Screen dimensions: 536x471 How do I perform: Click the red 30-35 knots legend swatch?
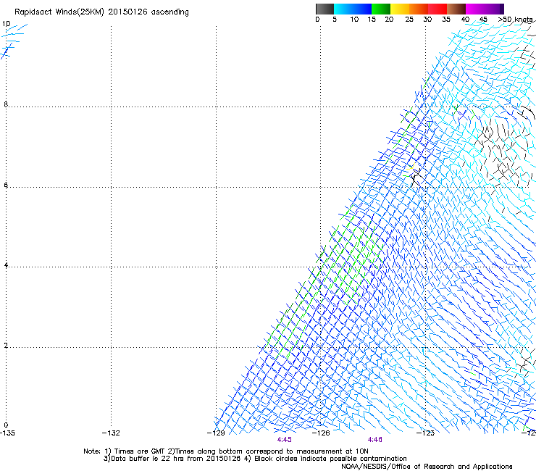(437, 9)
